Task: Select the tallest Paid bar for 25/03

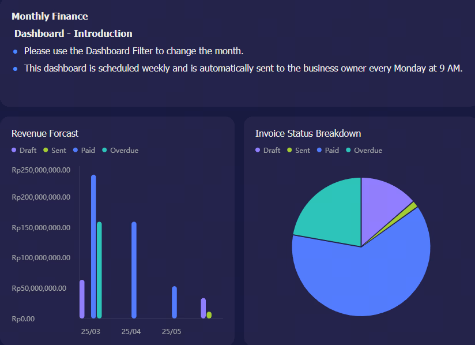Action: point(93,246)
